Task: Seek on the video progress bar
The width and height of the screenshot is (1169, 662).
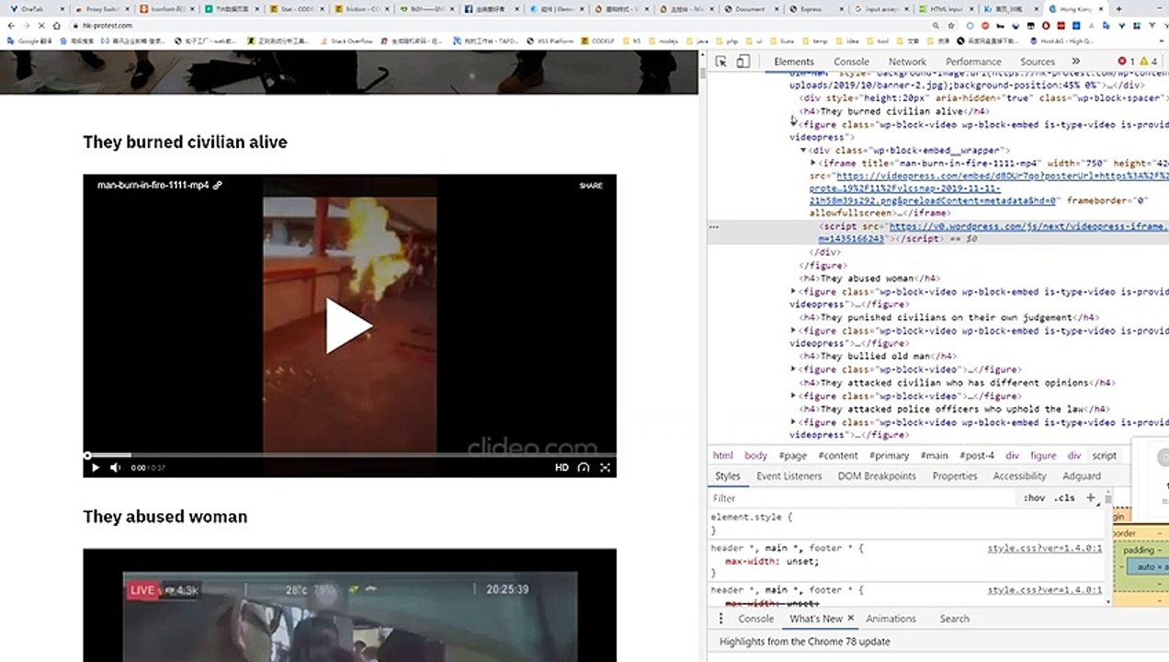Action: (x=349, y=454)
